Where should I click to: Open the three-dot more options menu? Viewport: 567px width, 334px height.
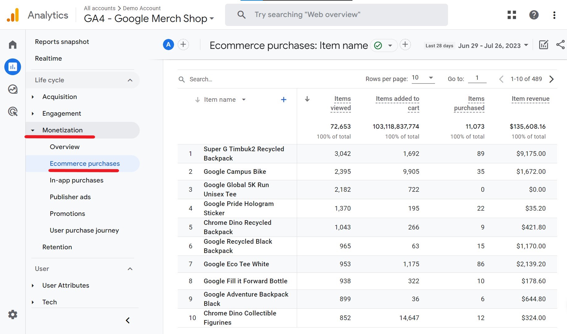pyautogui.click(x=554, y=15)
